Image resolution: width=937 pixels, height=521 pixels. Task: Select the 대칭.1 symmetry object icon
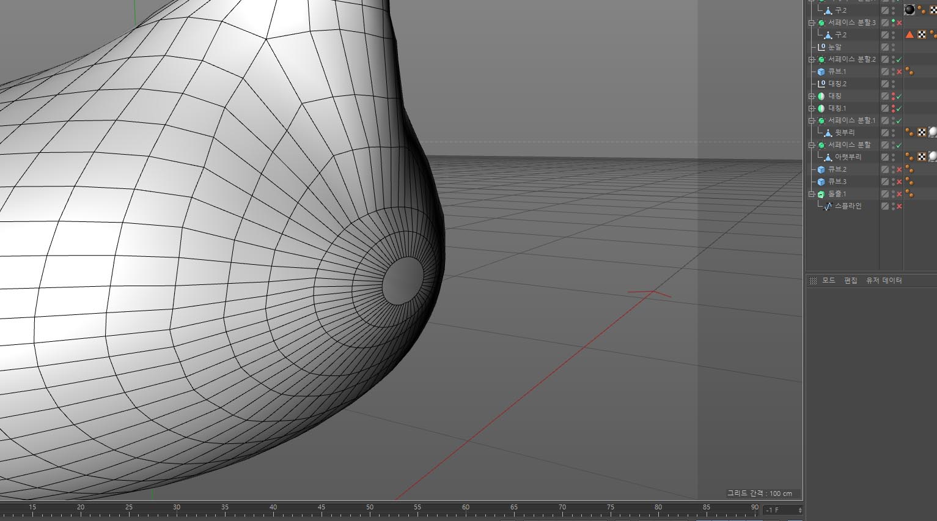coord(821,108)
